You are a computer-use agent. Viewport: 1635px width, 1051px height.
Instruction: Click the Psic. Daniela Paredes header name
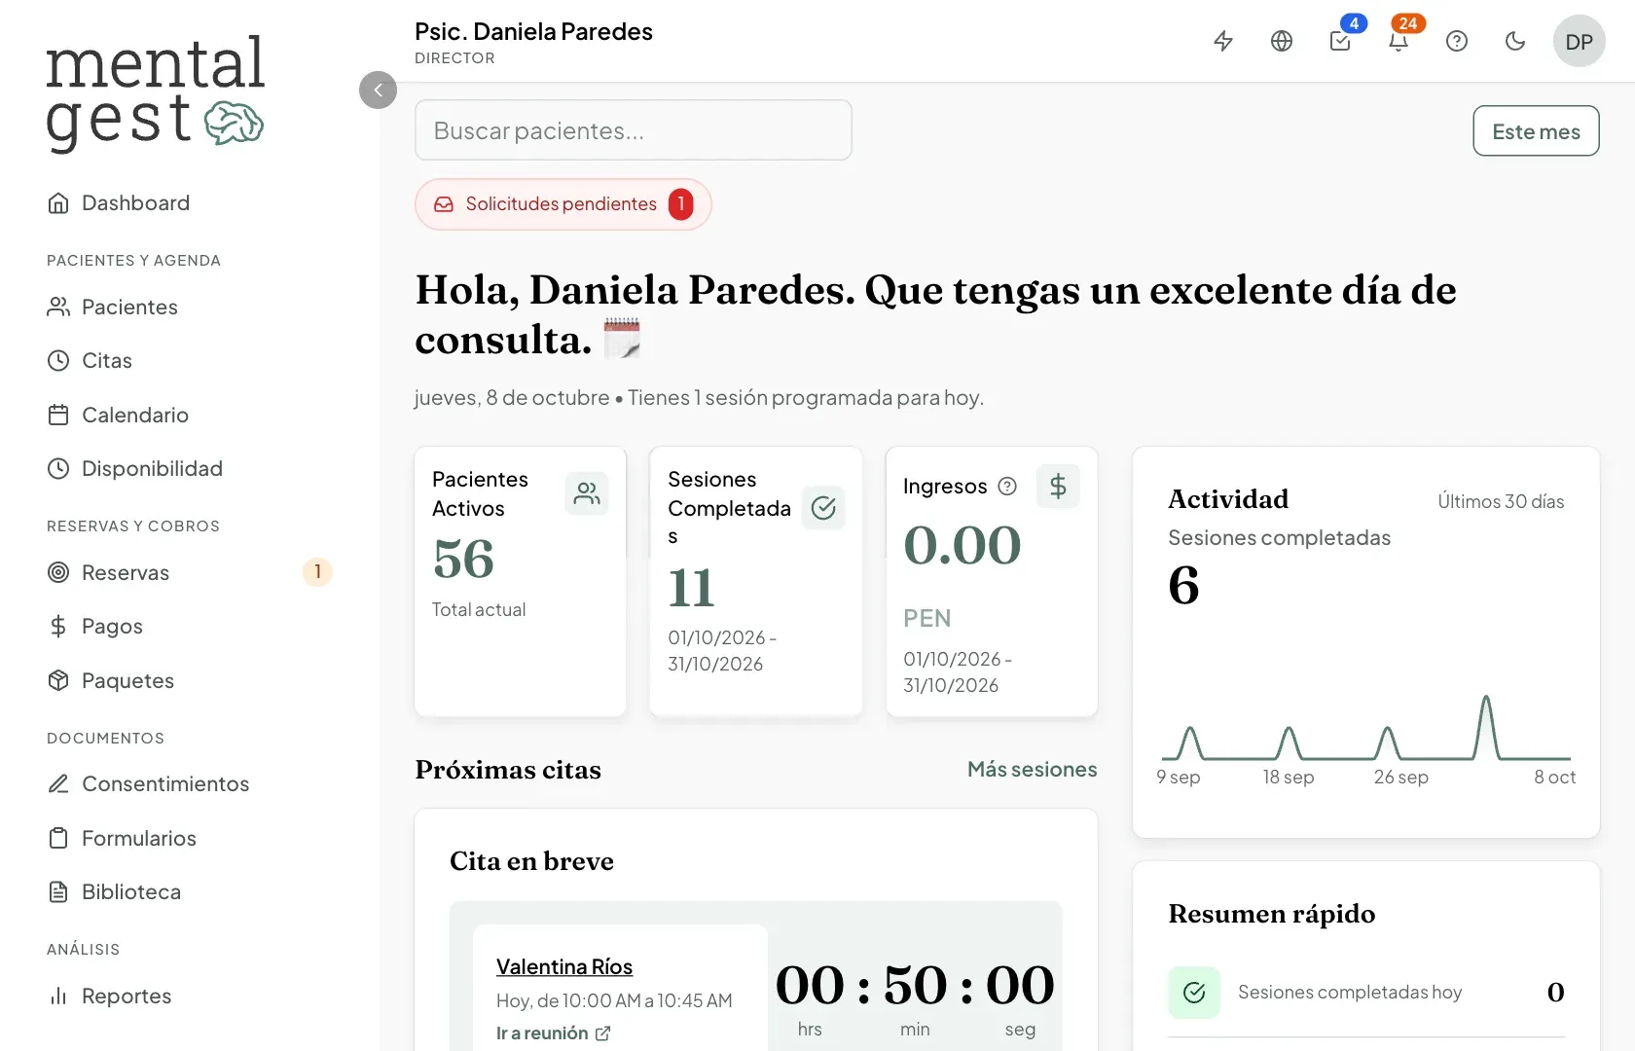coord(533,31)
